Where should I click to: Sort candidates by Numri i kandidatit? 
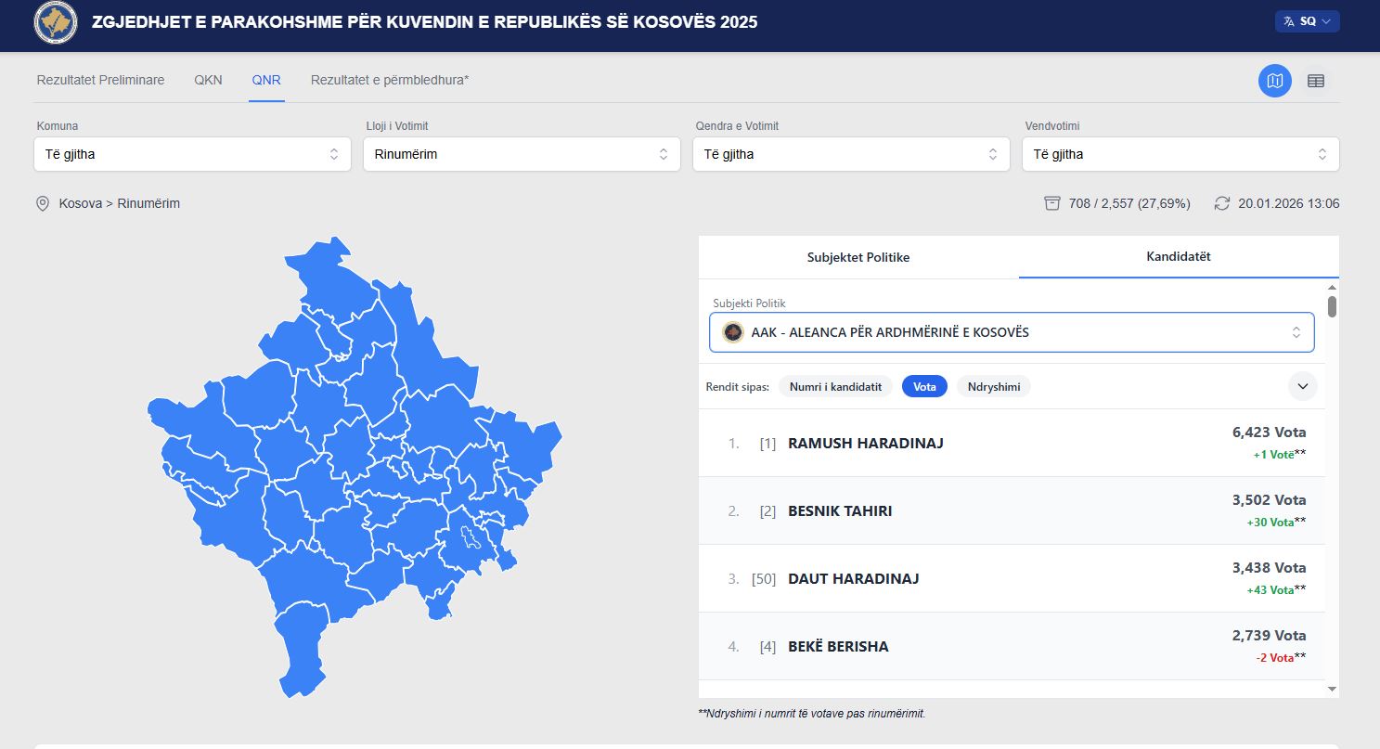point(835,386)
